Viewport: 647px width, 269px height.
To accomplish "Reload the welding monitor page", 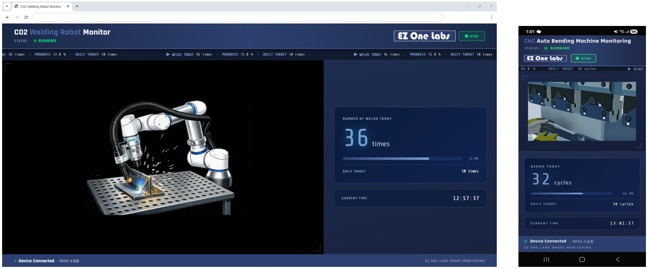I will 26,17.
